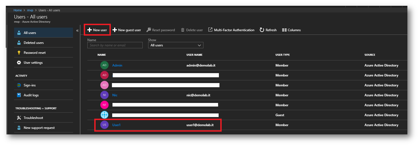Click the All users sidebar person icon
The width and height of the screenshot is (419, 146).
coord(19,33)
